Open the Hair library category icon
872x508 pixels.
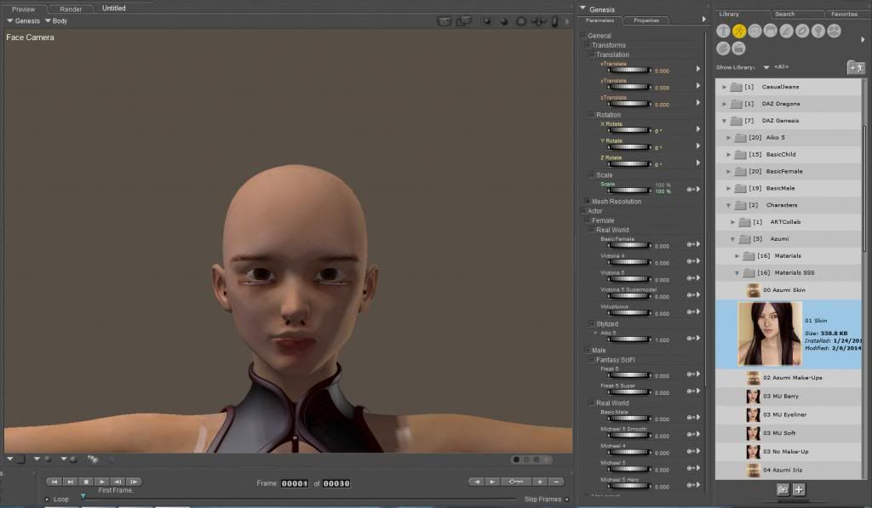click(x=771, y=31)
